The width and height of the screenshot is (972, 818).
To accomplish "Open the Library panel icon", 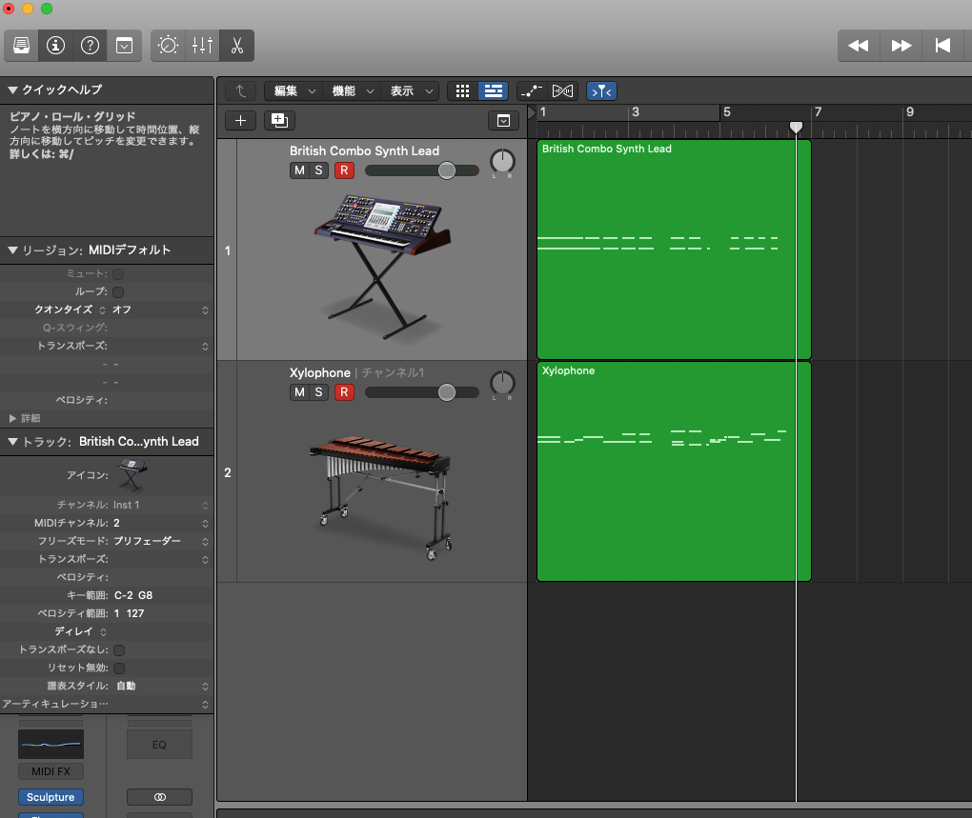I will [x=21, y=45].
